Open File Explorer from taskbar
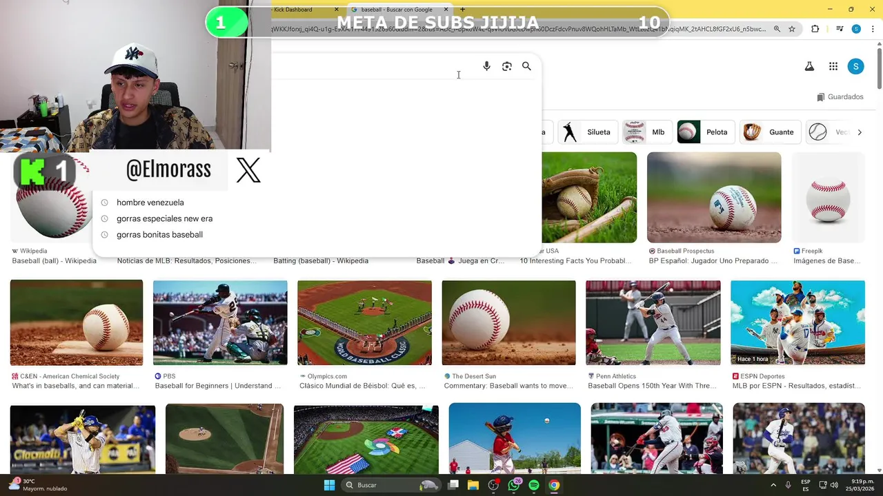 (x=473, y=485)
